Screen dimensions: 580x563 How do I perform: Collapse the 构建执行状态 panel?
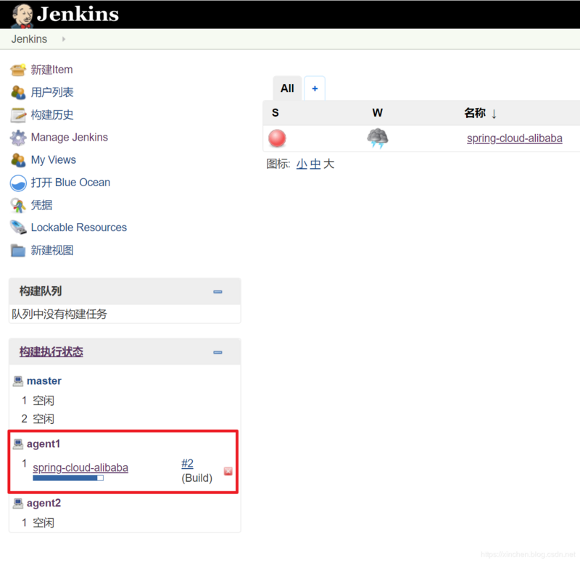click(217, 352)
